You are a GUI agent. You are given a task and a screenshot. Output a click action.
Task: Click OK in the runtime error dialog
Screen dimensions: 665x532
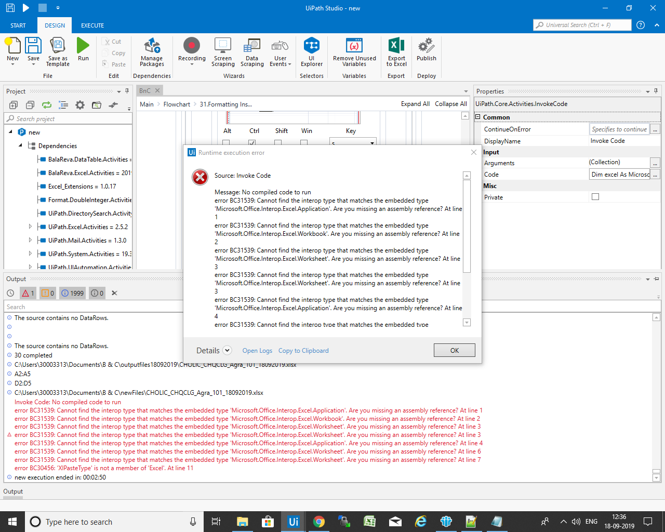click(x=455, y=350)
